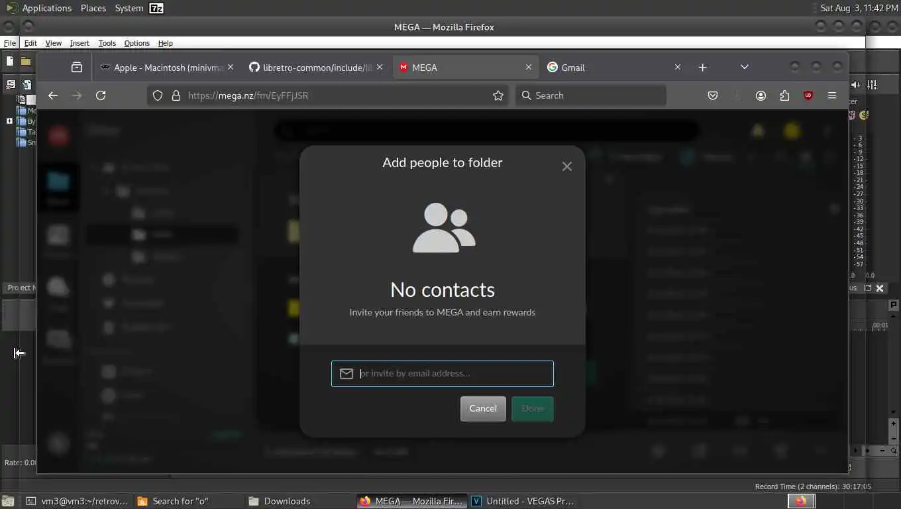This screenshot has height=509, width=901.
Task: Expand the list all tabs chevron
Action: (x=745, y=67)
